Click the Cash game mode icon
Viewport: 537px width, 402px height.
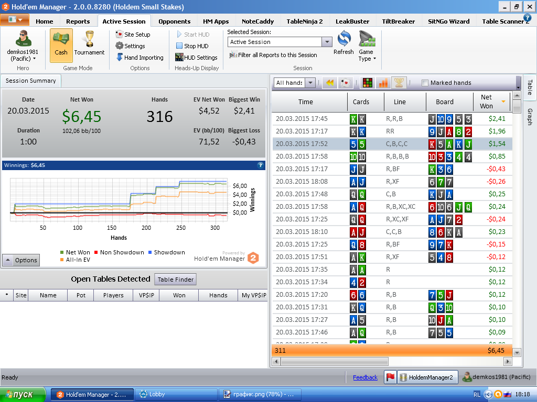pos(61,45)
